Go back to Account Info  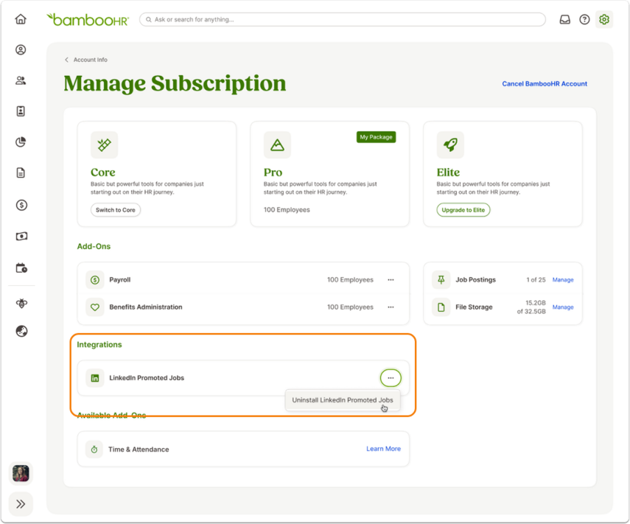pyautogui.click(x=86, y=60)
